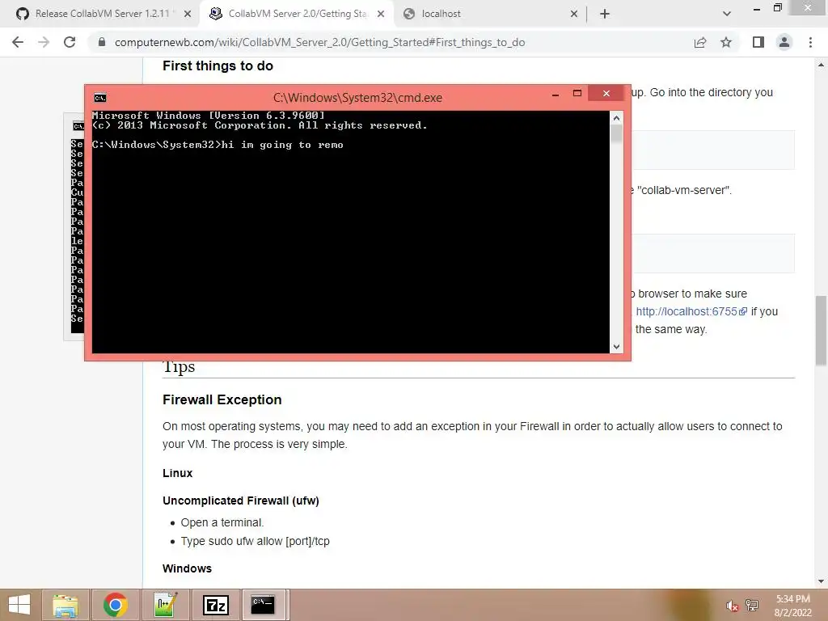Minimize the Chrome browser window
This screenshot has width=828, height=621.
point(757,9)
